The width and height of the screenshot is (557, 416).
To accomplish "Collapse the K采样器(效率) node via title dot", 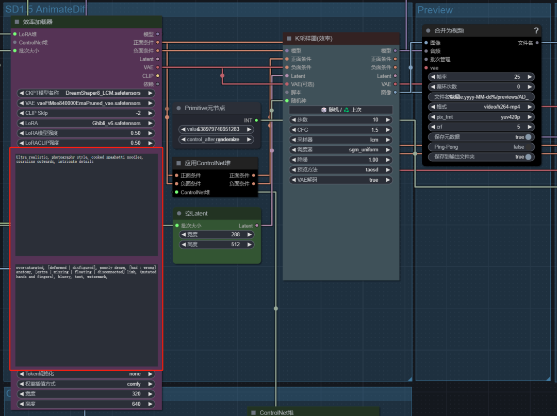I will coord(288,39).
